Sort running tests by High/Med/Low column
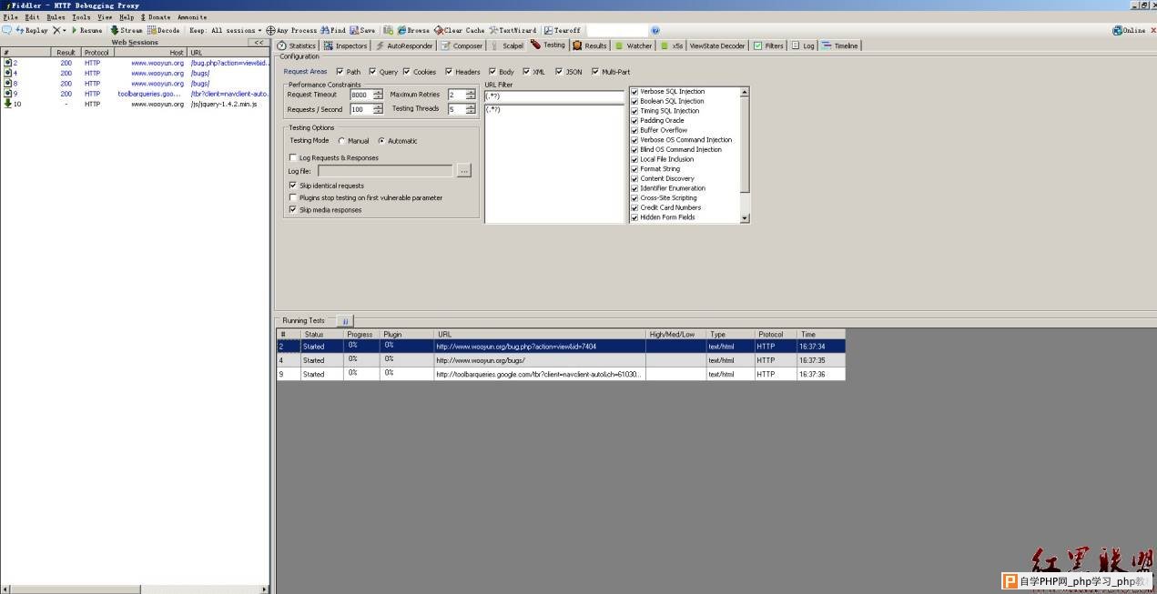The image size is (1157, 594). point(676,335)
